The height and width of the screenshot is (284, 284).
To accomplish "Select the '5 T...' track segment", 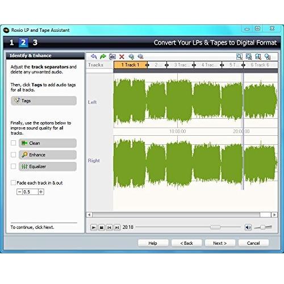I will (233, 65).
